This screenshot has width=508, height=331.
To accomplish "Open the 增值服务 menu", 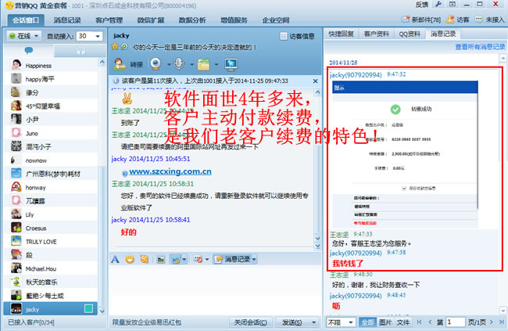I will [234, 20].
